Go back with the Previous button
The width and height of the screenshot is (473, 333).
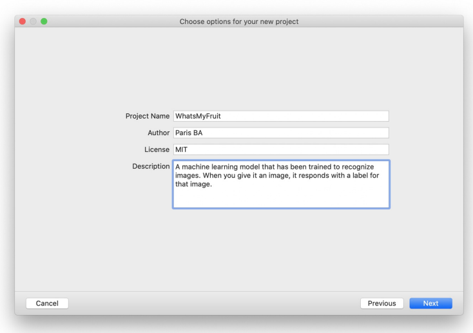click(x=381, y=303)
